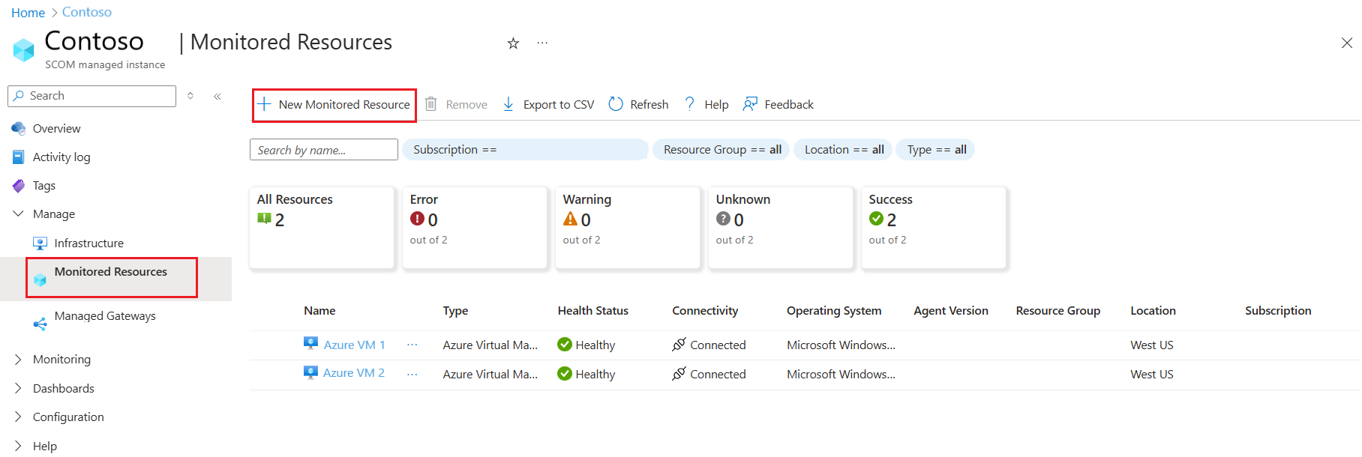Open the Infrastructure sidebar item
The height and width of the screenshot is (457, 1362).
[x=88, y=243]
